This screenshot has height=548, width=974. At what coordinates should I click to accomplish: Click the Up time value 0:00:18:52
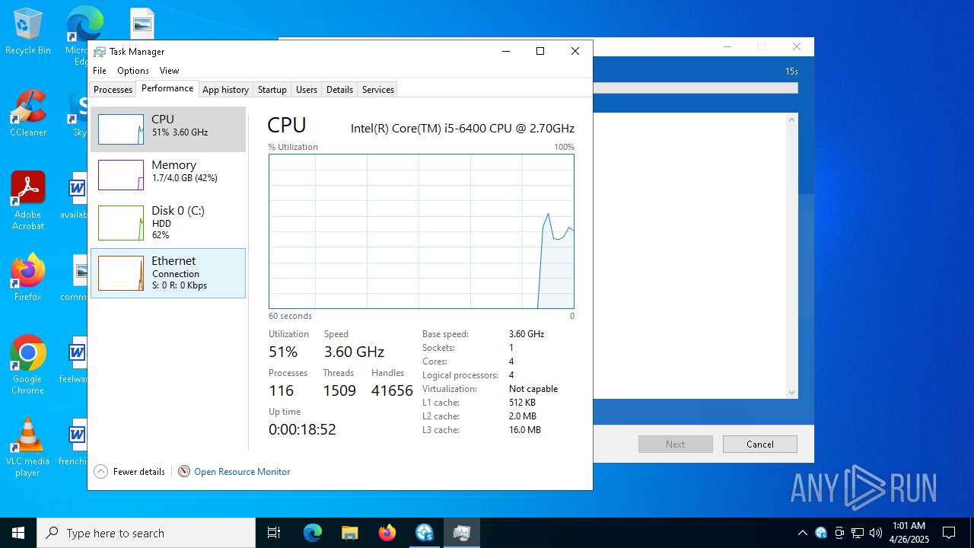click(302, 429)
